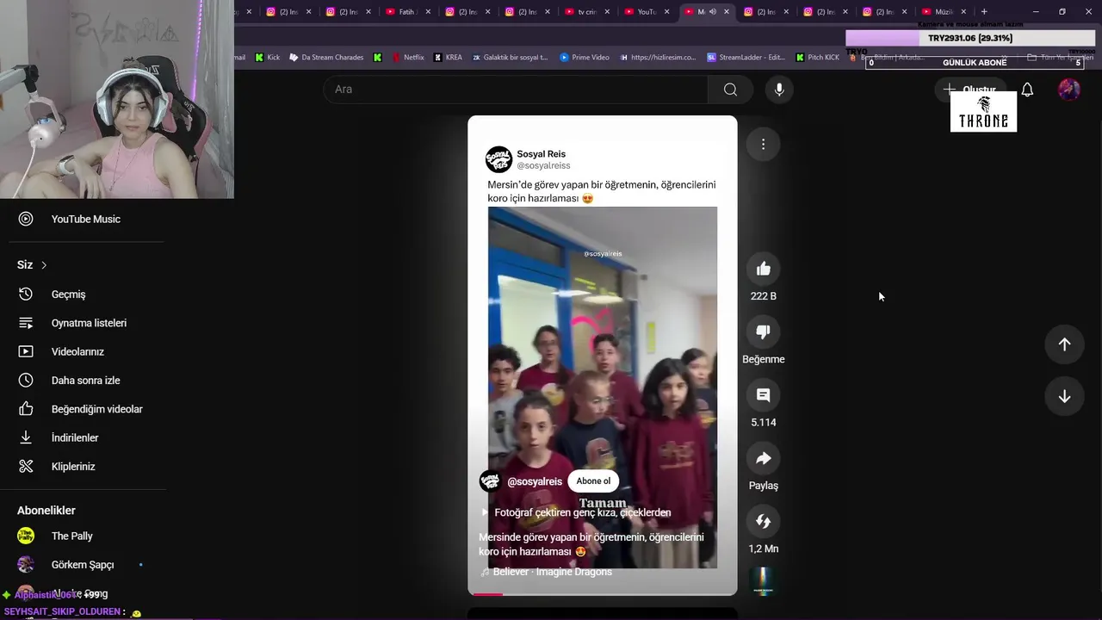Go to next Short with down arrow

1064,396
